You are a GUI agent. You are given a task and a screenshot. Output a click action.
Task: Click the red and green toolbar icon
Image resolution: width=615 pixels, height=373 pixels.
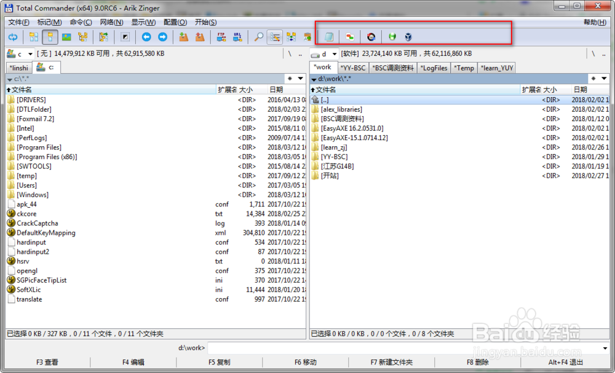coord(350,37)
